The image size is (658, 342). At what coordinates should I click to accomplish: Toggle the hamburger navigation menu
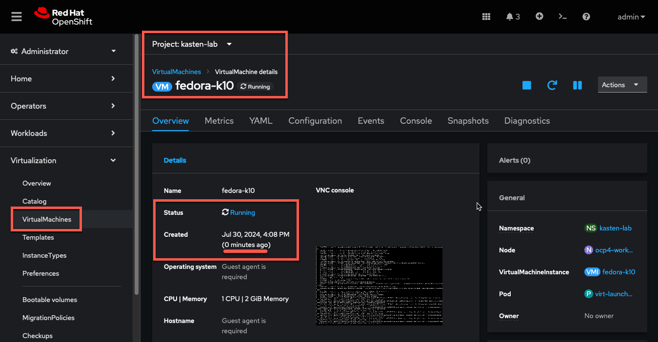tap(17, 17)
